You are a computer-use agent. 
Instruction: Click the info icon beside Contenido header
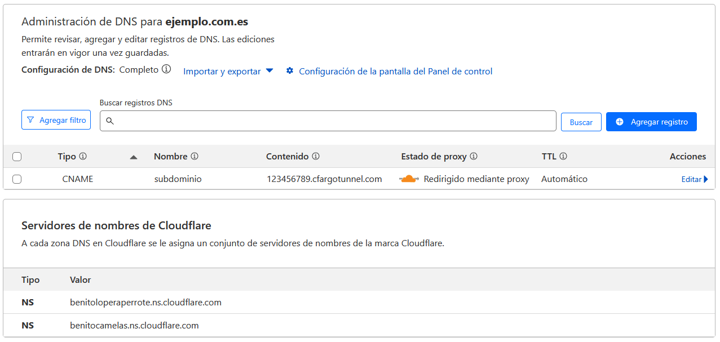(x=316, y=157)
